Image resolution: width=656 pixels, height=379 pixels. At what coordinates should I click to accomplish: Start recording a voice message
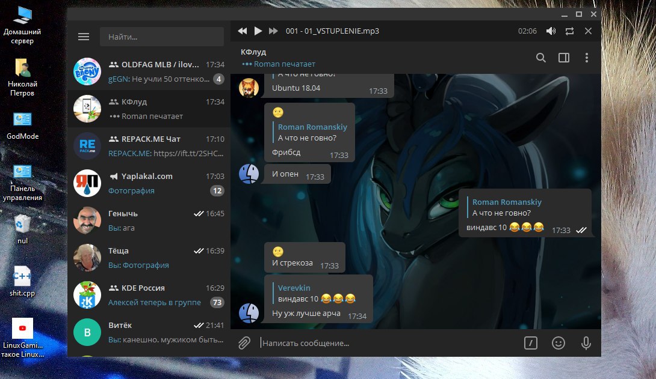(586, 343)
